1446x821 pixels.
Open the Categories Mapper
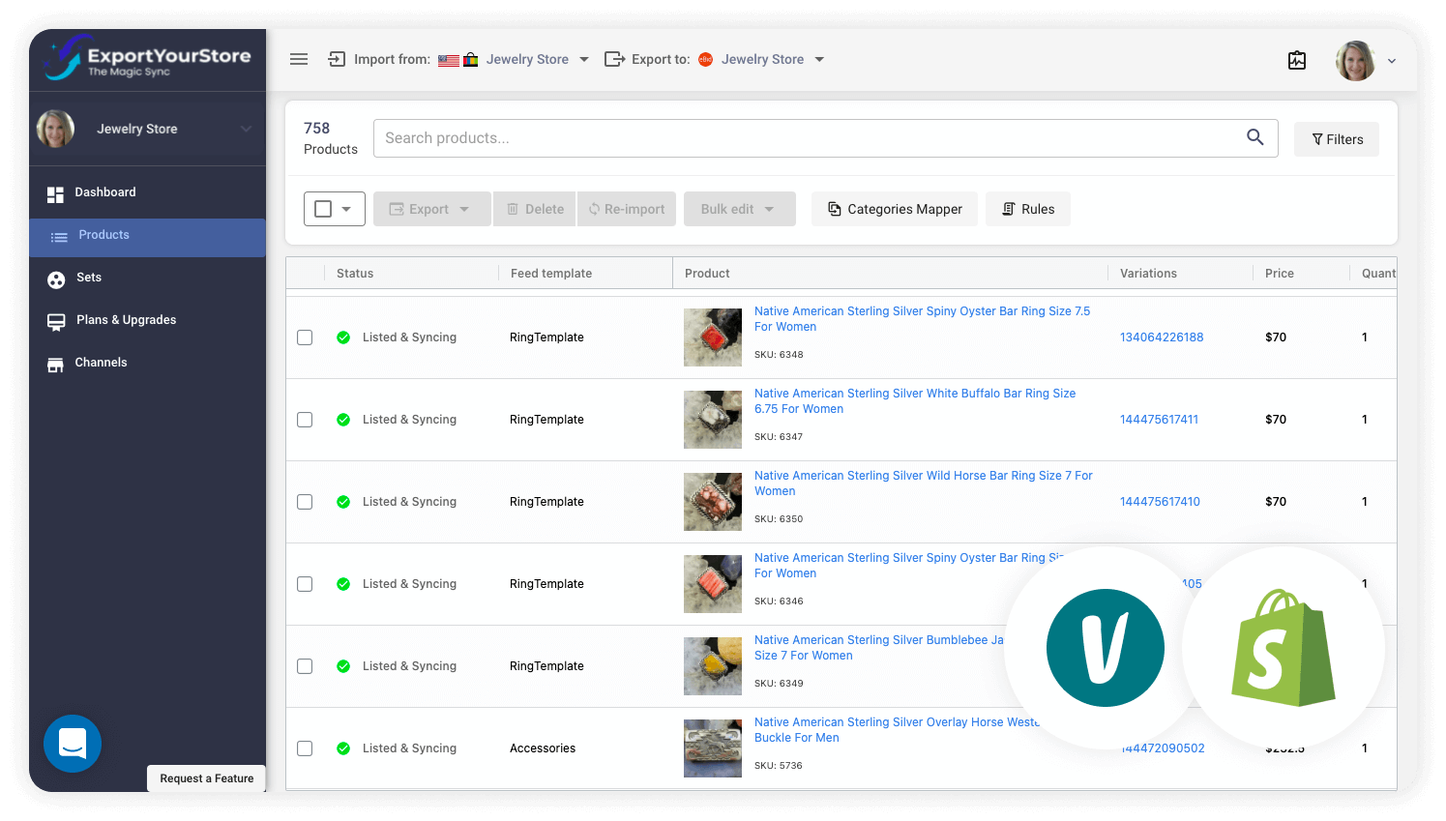coord(894,209)
